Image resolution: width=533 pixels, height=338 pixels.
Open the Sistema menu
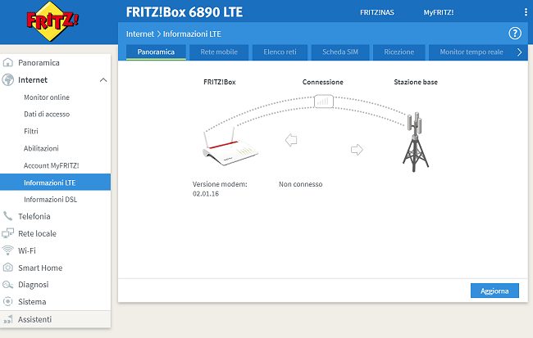pyautogui.click(x=32, y=302)
